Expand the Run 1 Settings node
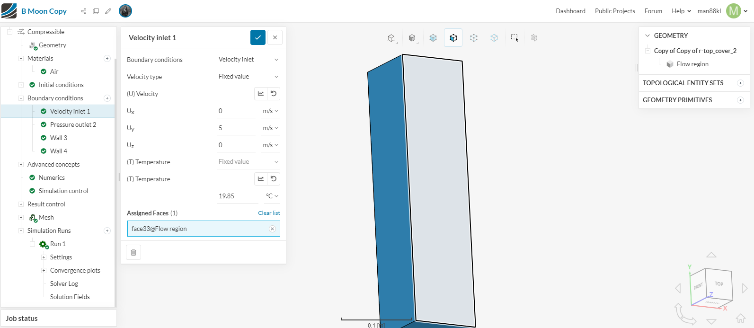 pos(44,257)
